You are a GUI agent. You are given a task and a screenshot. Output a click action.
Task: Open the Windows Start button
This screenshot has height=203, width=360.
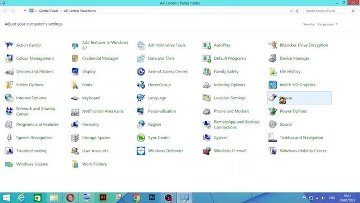6,198
